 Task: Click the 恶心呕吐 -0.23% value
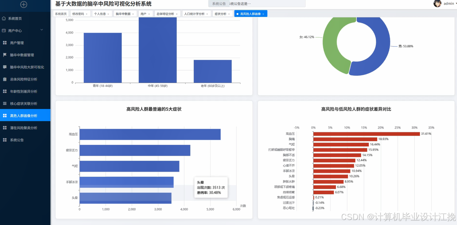coord(320,208)
